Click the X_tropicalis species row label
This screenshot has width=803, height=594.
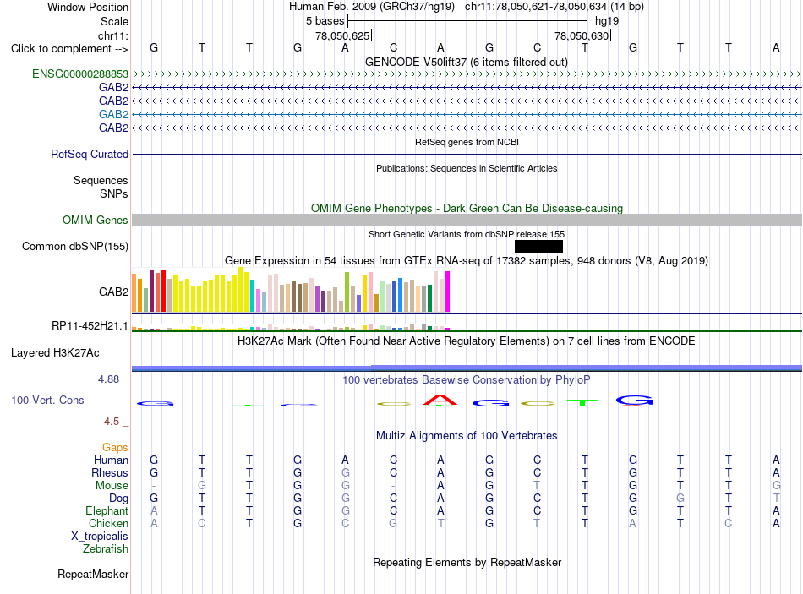(100, 537)
